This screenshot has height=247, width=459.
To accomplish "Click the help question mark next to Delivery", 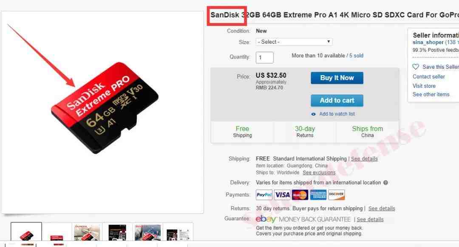I will tap(385, 182).
